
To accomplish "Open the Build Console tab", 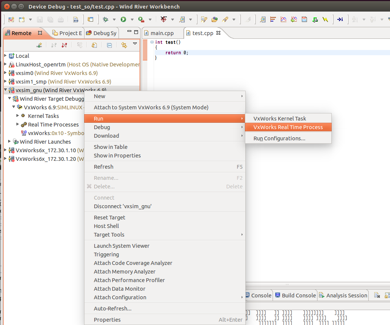I will coord(295,295).
